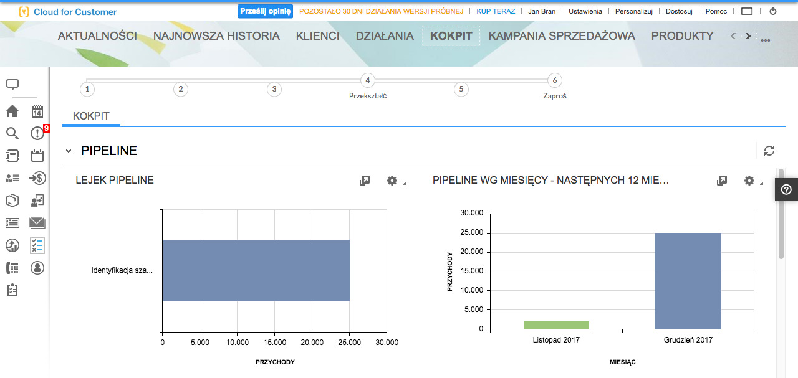Switch to the KLIENCI tab
Viewport: 798px width, 378px height.
click(x=317, y=36)
